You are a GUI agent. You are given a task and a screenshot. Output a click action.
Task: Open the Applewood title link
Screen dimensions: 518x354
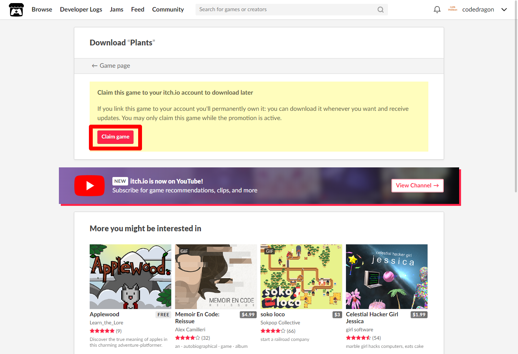click(x=105, y=314)
